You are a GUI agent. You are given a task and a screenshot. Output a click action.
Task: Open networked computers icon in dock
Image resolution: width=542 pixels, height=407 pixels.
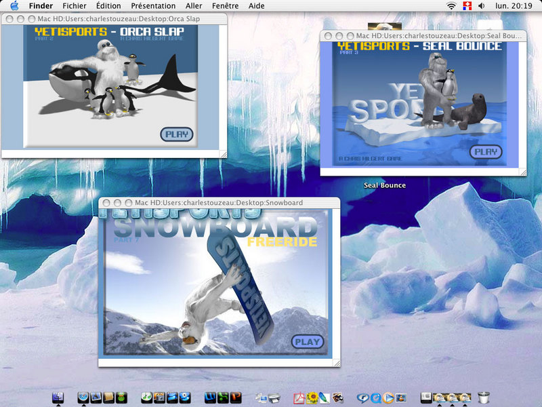click(262, 398)
